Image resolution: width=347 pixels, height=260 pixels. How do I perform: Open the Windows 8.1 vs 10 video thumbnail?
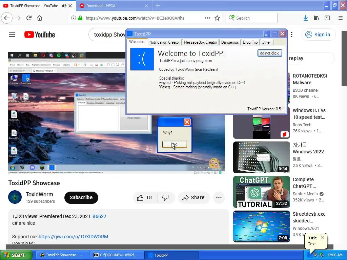pos(261,127)
